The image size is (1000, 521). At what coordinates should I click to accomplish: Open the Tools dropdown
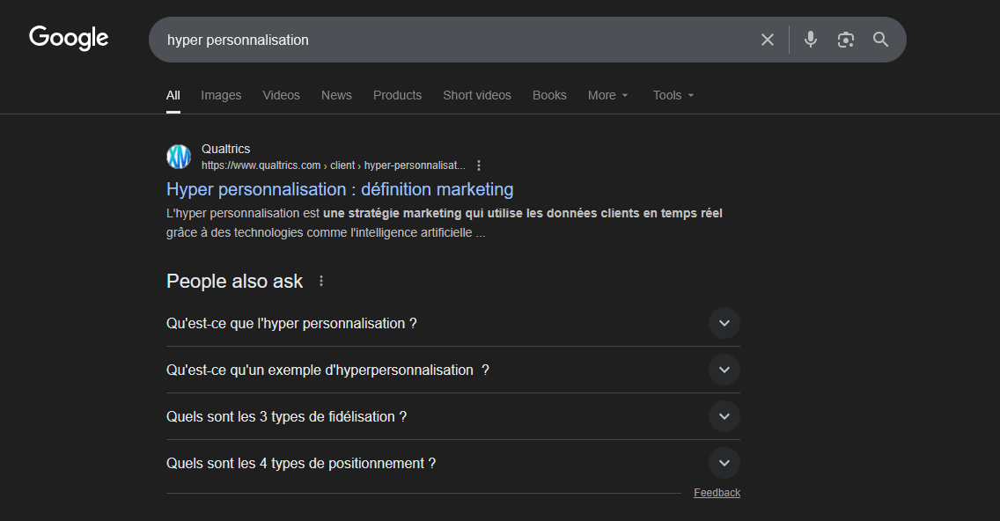[x=673, y=95]
